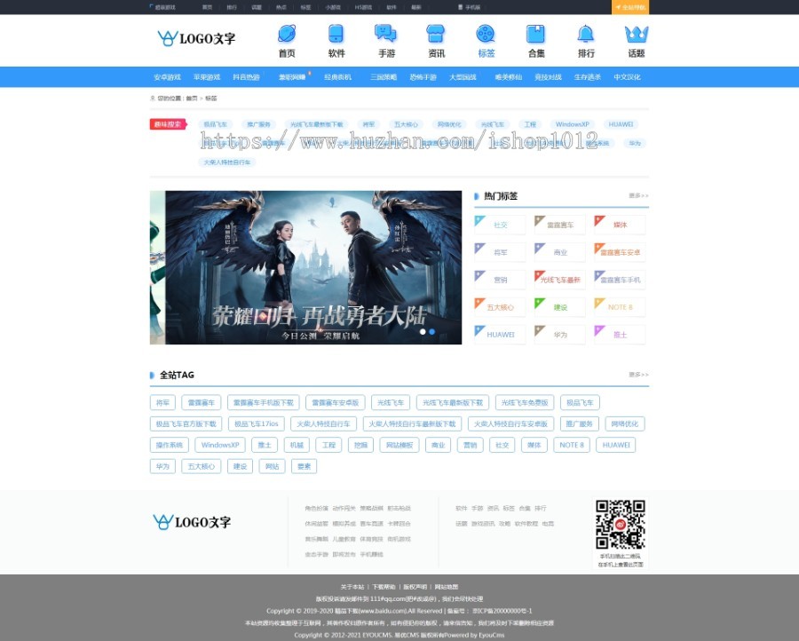Image resolution: width=799 pixels, height=641 pixels.
Task: Click hot tag 社交
Action: pos(500,225)
